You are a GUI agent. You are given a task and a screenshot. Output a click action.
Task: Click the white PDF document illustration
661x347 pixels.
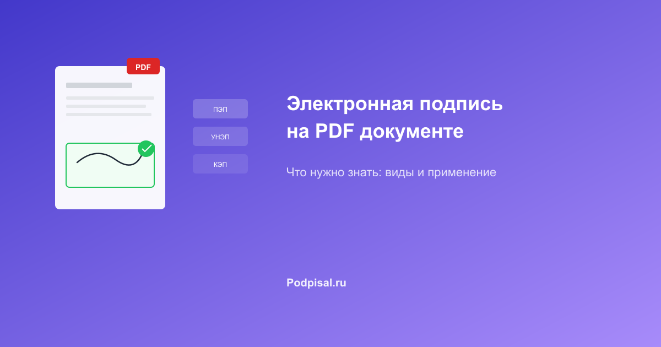tap(110, 138)
